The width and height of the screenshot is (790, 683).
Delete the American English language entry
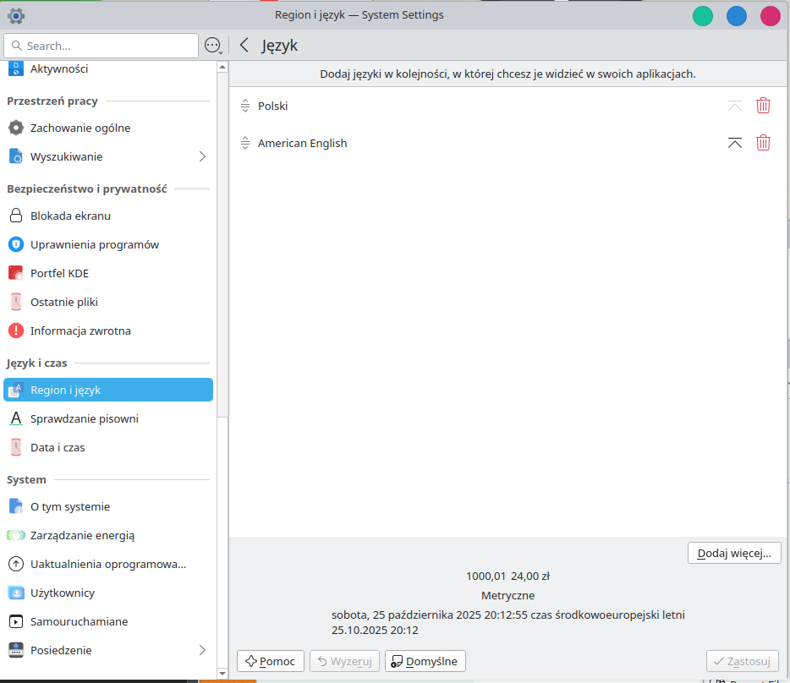[763, 143]
